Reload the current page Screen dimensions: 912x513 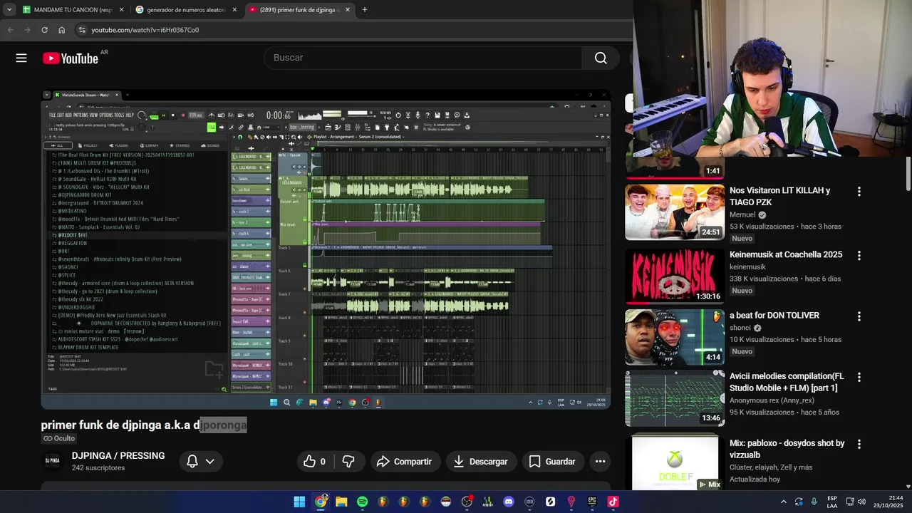tap(44, 30)
